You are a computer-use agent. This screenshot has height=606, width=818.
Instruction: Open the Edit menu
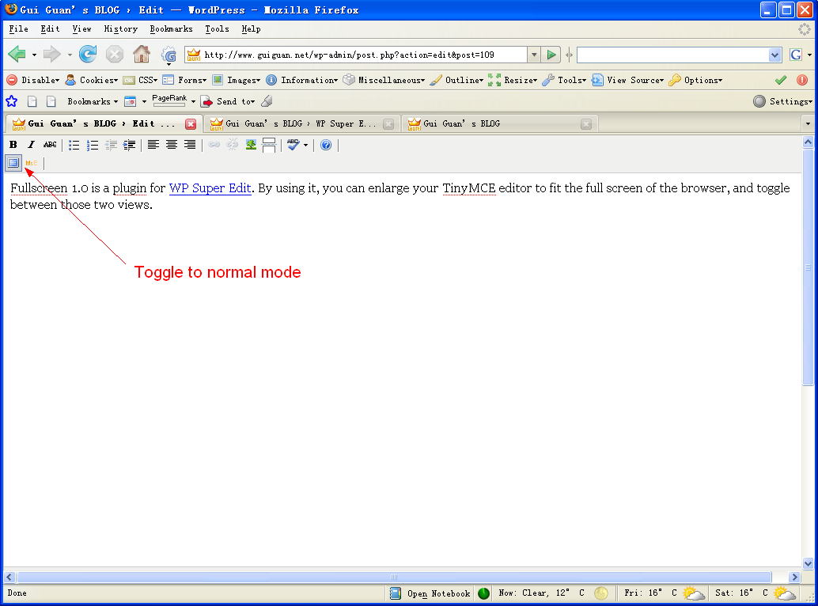[x=50, y=29]
